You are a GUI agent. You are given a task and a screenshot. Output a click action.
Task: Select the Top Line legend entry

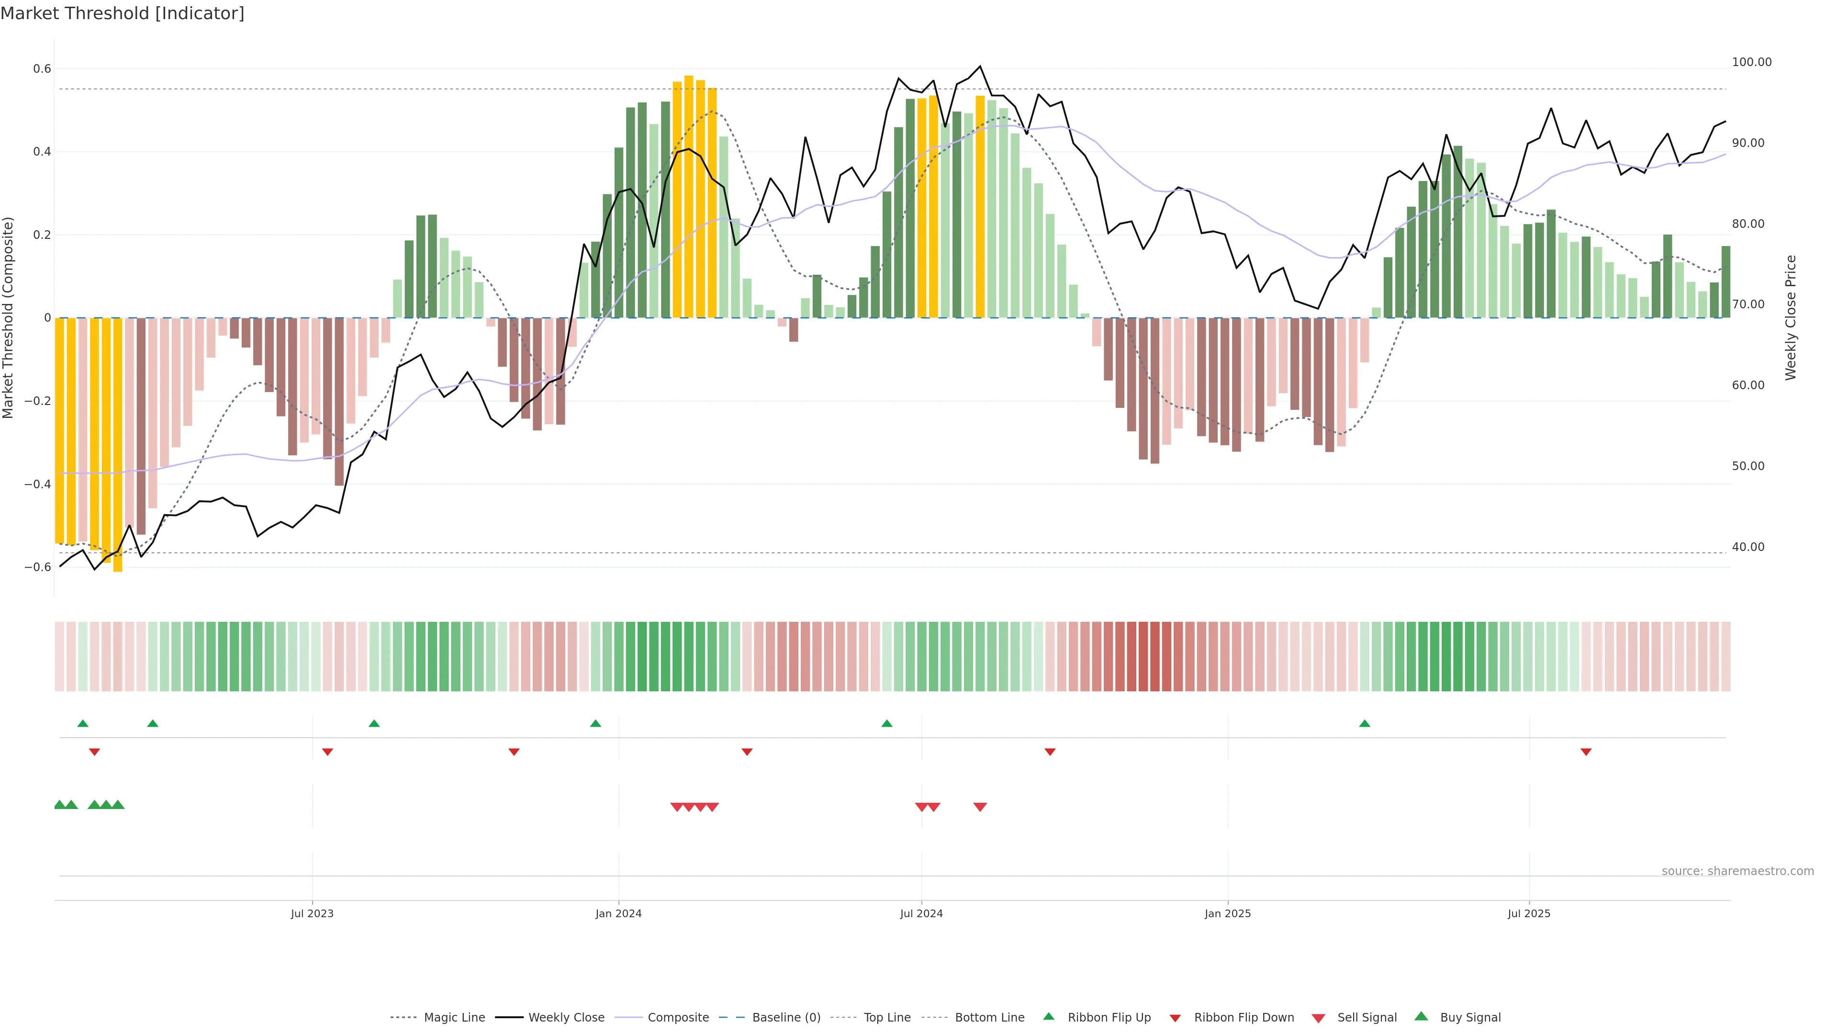click(887, 1018)
